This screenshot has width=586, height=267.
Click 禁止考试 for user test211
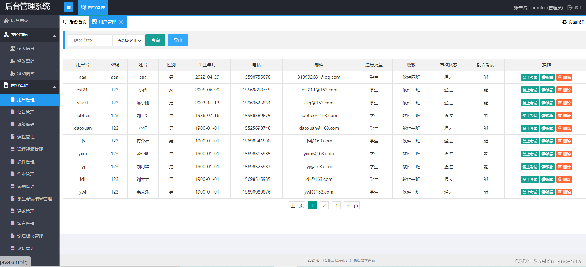click(530, 90)
